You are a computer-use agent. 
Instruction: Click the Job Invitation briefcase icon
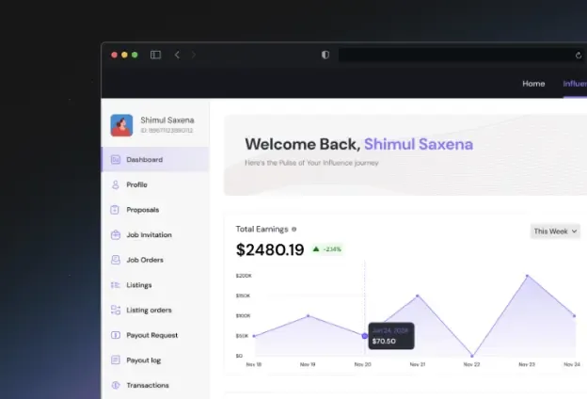click(x=116, y=235)
